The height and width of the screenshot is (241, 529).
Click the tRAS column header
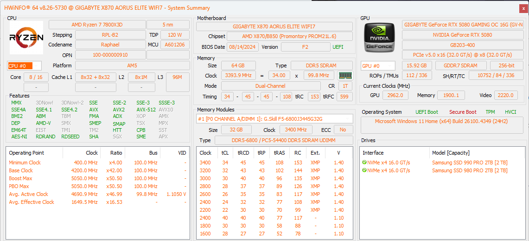(x=280, y=153)
